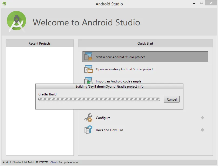
Task: Choose "Open an existing Android Studio project" text
Action: coord(124,69)
